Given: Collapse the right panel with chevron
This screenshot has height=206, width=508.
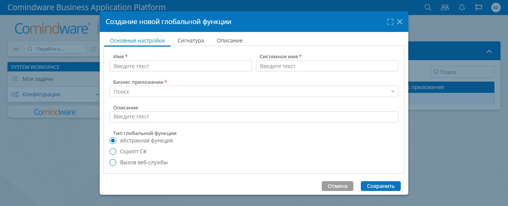Looking at the screenshot, I should [x=489, y=51].
